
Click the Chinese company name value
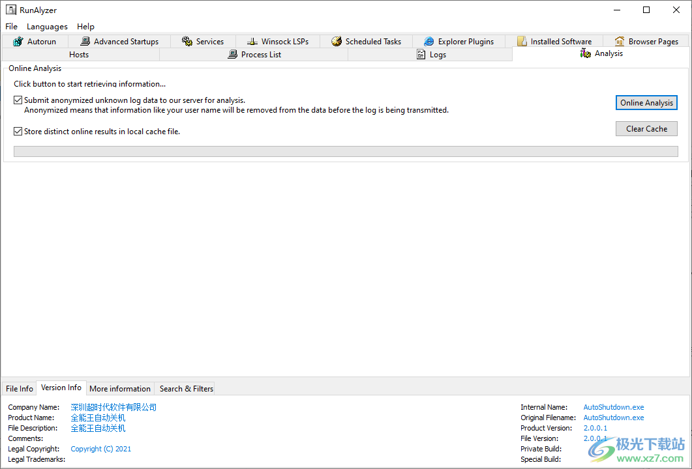114,407
